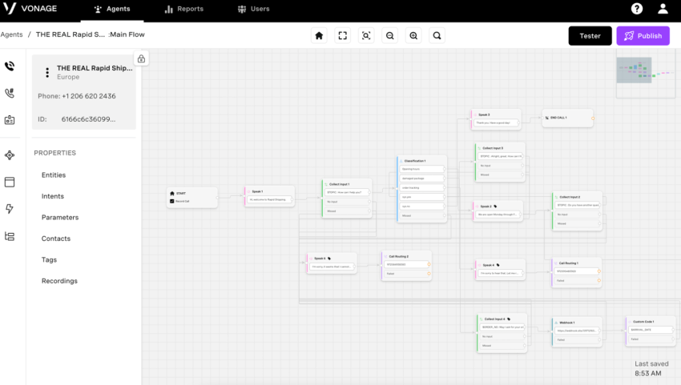Click the Agents breadcrumb link
681x385 pixels.
11,34
